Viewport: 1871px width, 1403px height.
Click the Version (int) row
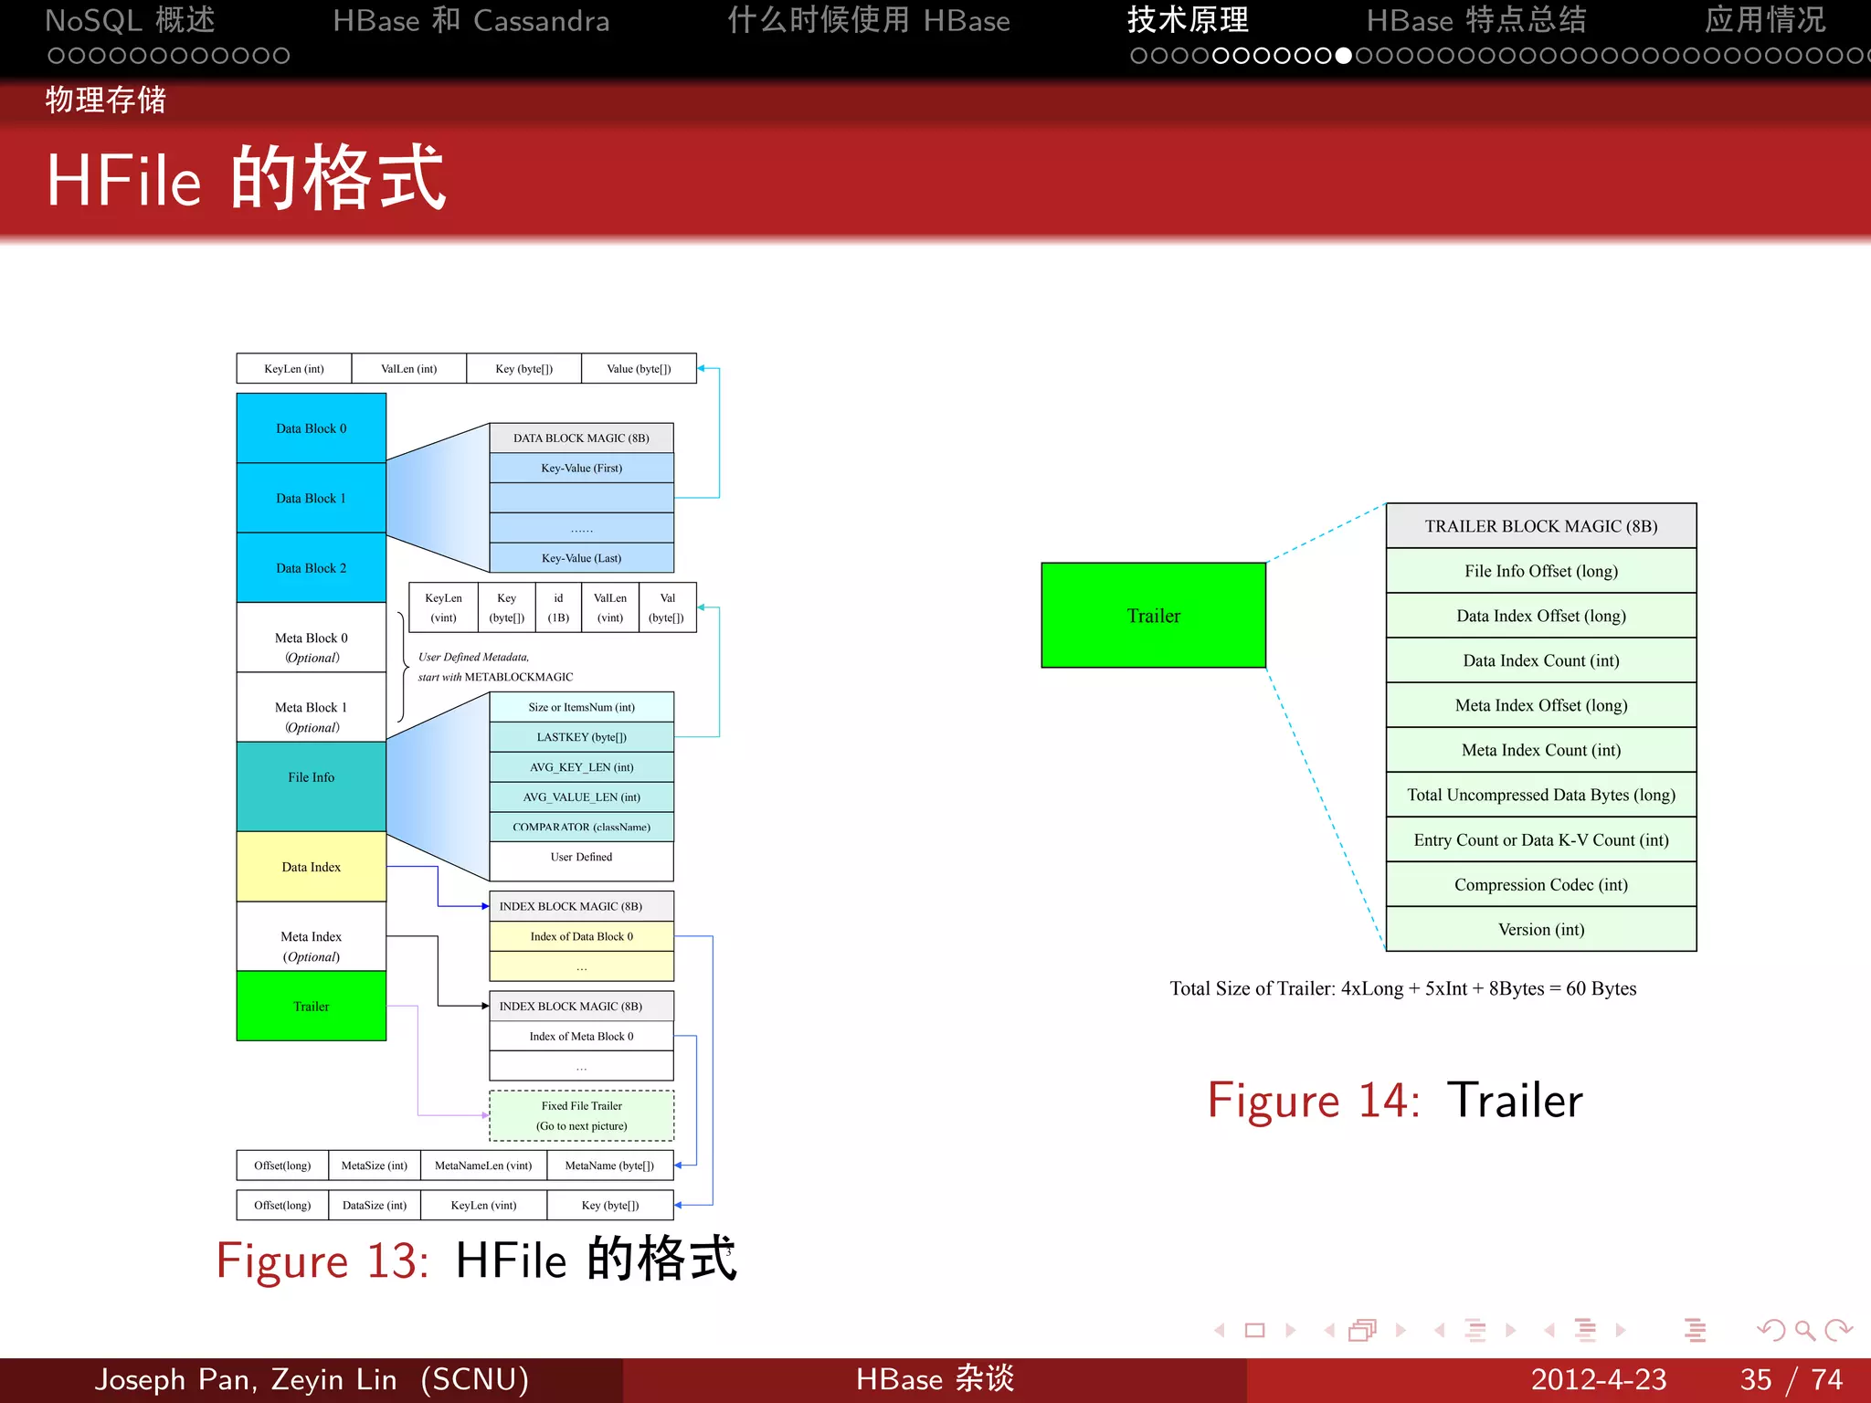coord(1541,929)
